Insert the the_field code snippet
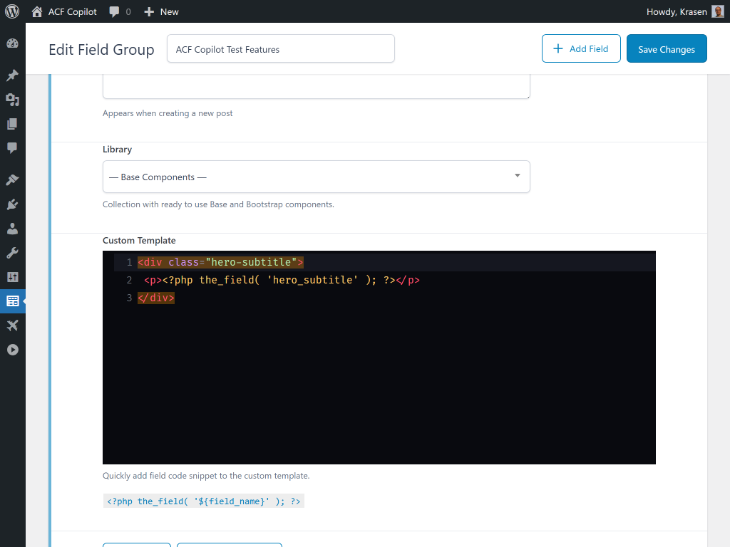The image size is (730, 547). pos(204,501)
